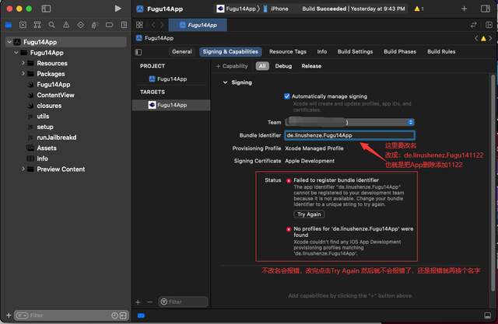Go back with the editor history arrow
The height and width of the screenshot is (324, 498).
pos(153,25)
